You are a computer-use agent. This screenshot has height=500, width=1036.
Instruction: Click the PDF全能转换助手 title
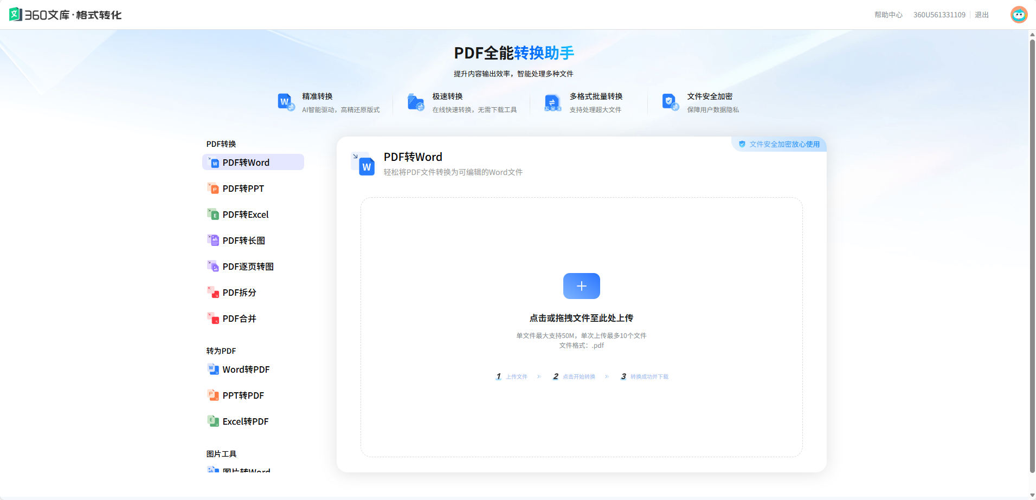(514, 53)
